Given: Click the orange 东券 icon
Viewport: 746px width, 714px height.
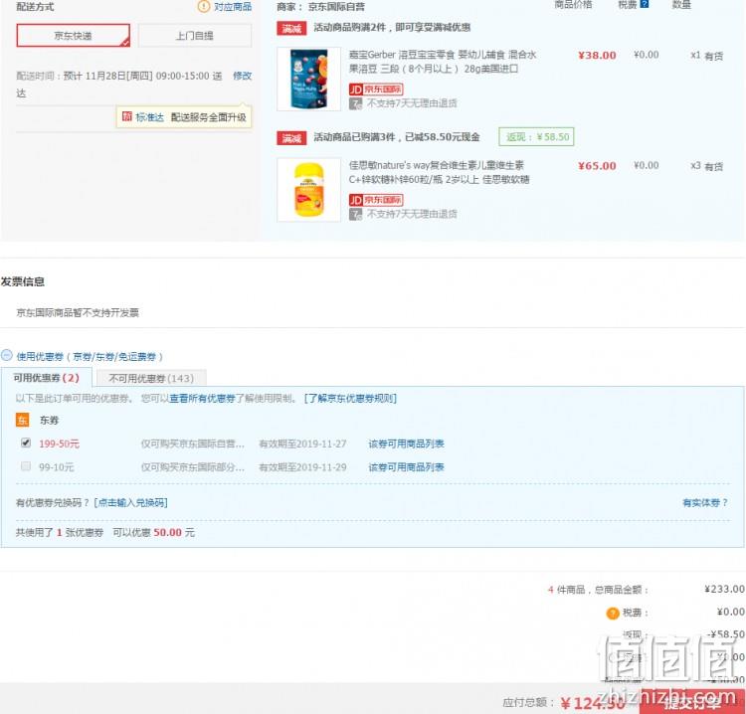Looking at the screenshot, I should 22,420.
